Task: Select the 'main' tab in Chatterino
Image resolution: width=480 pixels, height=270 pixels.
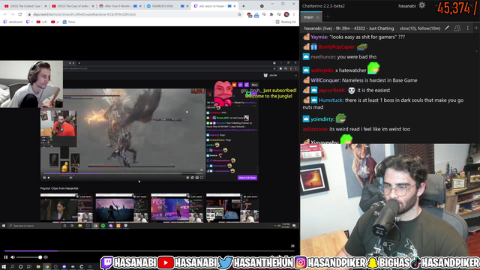Action: [308, 17]
